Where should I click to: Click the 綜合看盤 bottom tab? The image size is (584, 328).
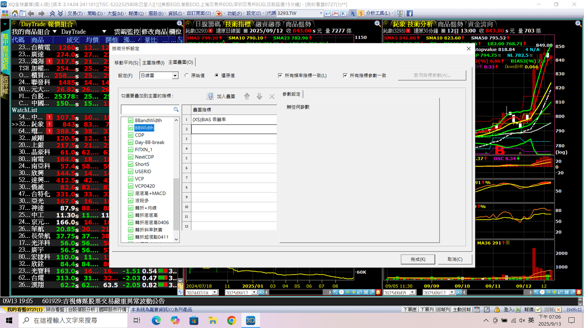point(56,310)
